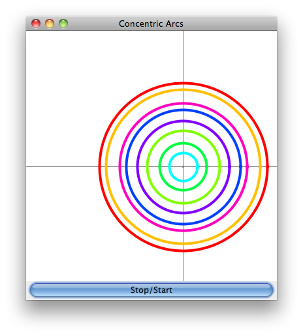Click the center point of the circles
Image resolution: width=303 pixels, height=336 pixels.
coord(183,167)
